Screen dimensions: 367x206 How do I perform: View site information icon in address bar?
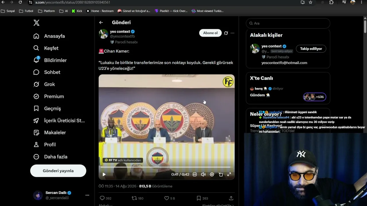click(31, 2)
